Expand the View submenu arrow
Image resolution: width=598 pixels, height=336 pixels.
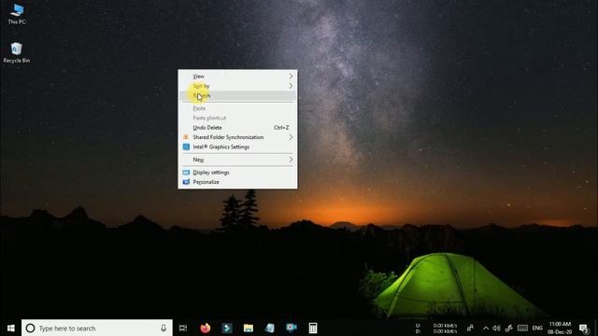(291, 77)
